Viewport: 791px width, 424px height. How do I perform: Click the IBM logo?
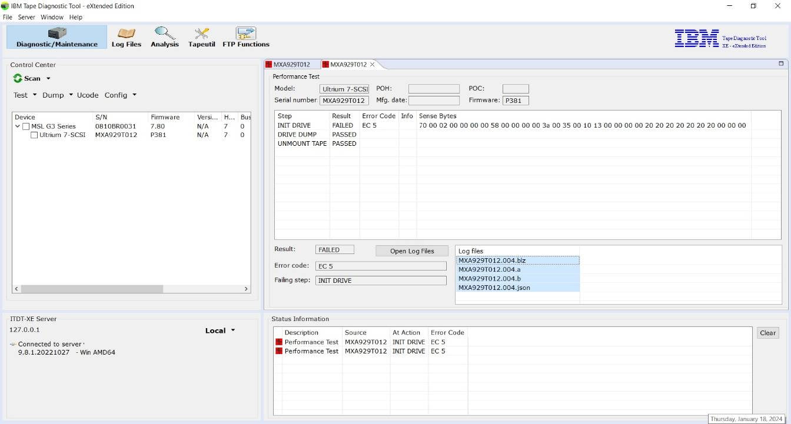[697, 38]
